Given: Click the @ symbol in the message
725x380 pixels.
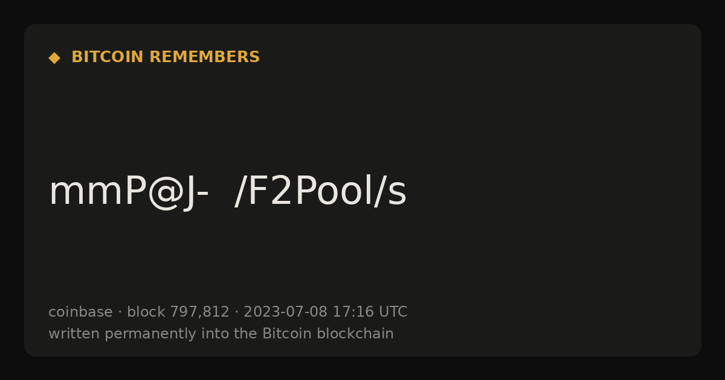Looking at the screenshot, I should click(x=165, y=193).
